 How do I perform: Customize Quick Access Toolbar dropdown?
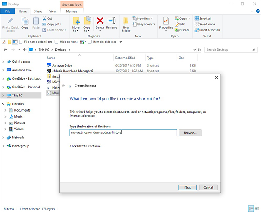click(121, 42)
